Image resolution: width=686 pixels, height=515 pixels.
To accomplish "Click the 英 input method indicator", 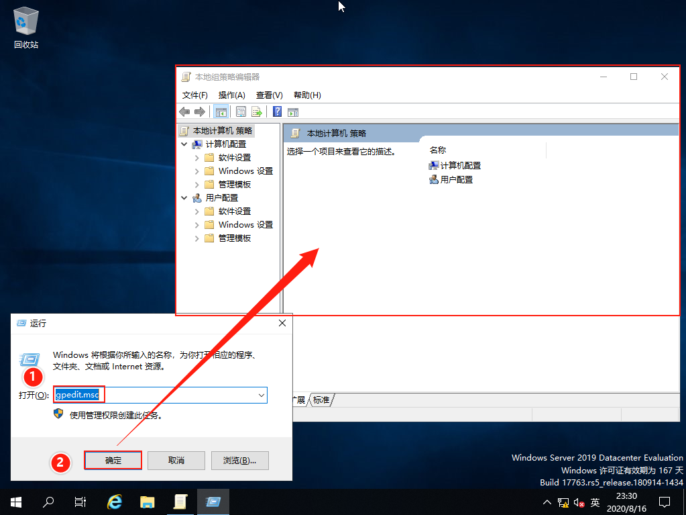I will pyautogui.click(x=595, y=502).
